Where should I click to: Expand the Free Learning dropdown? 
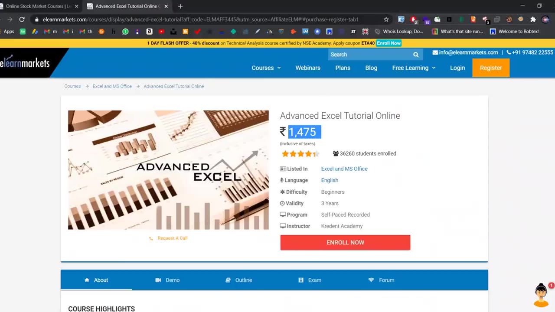(414, 68)
